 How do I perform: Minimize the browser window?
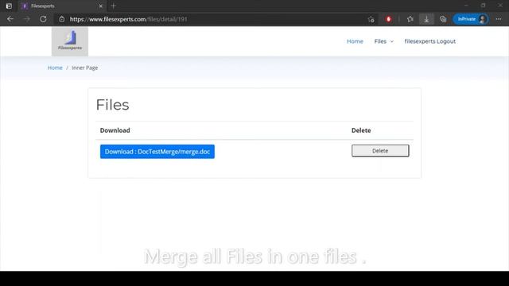point(466,6)
